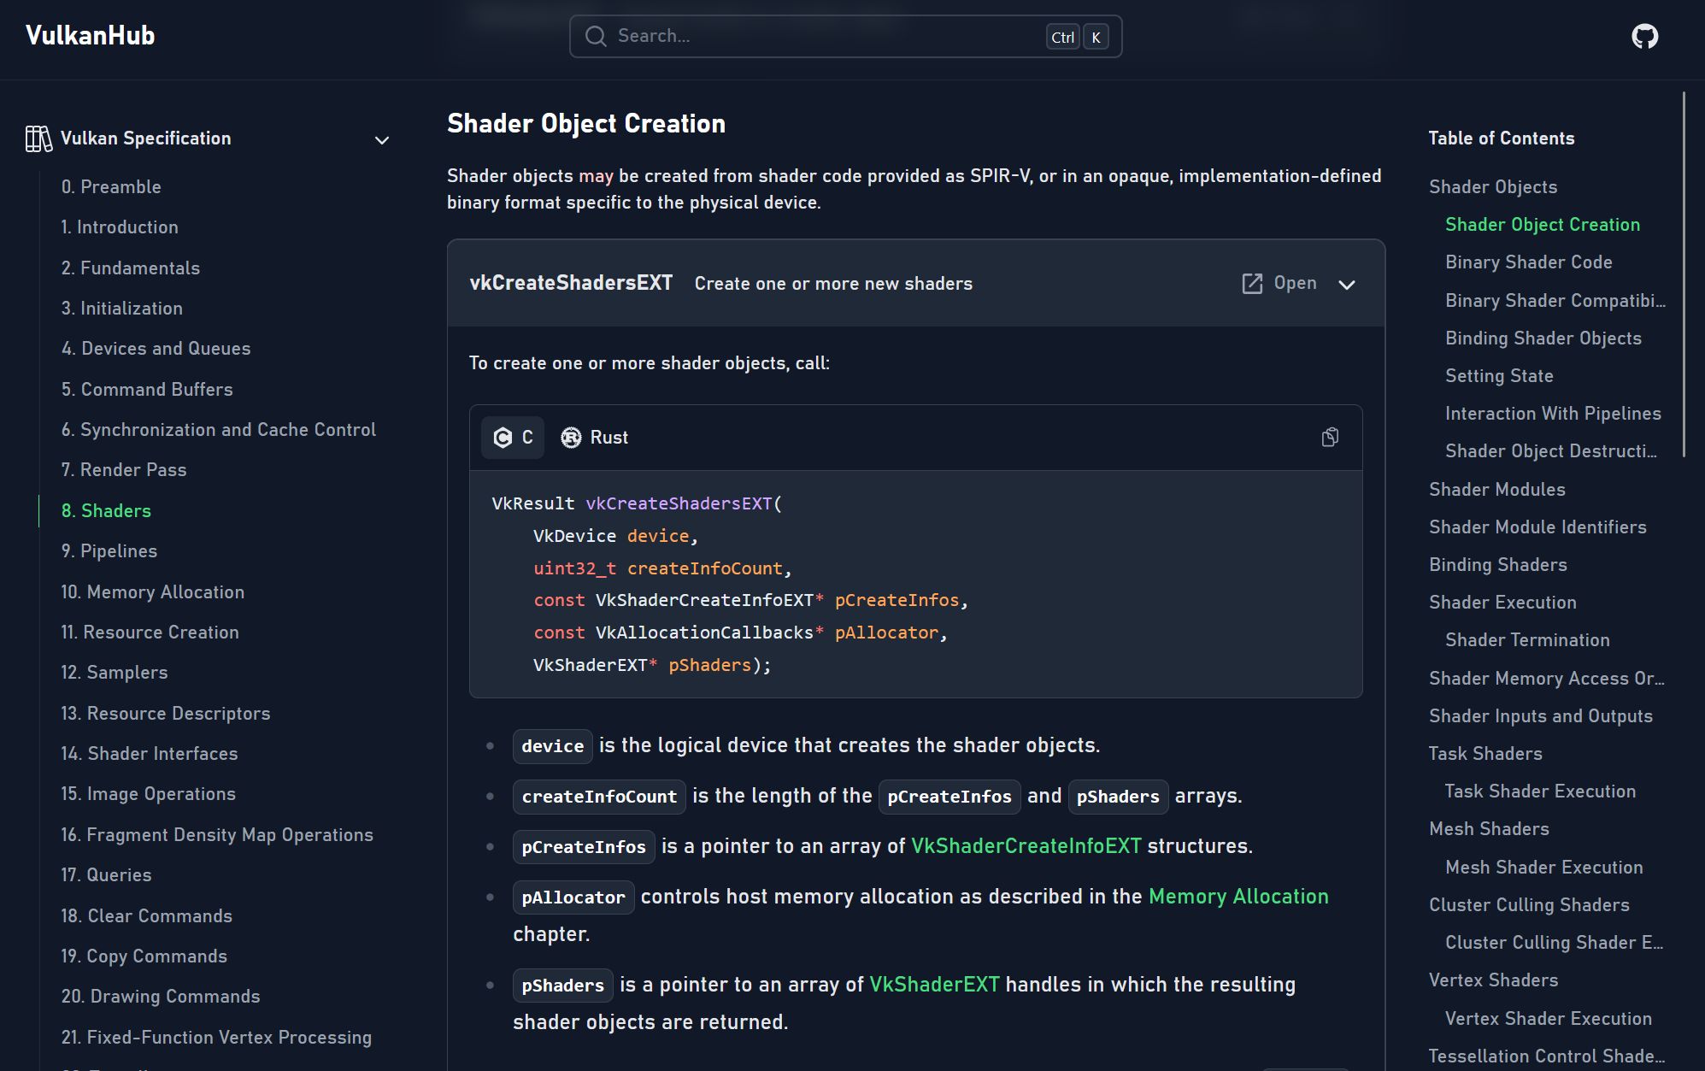
Task: Open 6. Synchronization and Cache Control
Action: [x=219, y=430]
